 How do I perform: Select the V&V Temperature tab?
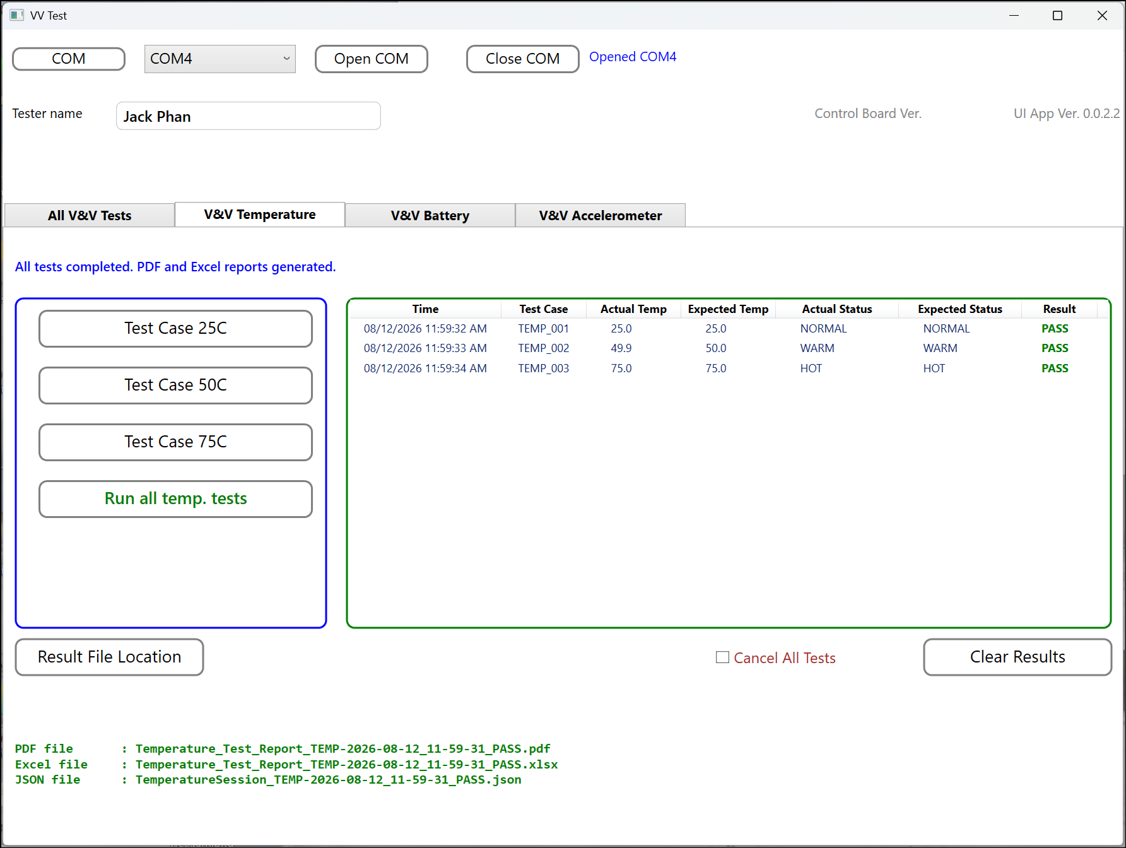pyautogui.click(x=260, y=215)
